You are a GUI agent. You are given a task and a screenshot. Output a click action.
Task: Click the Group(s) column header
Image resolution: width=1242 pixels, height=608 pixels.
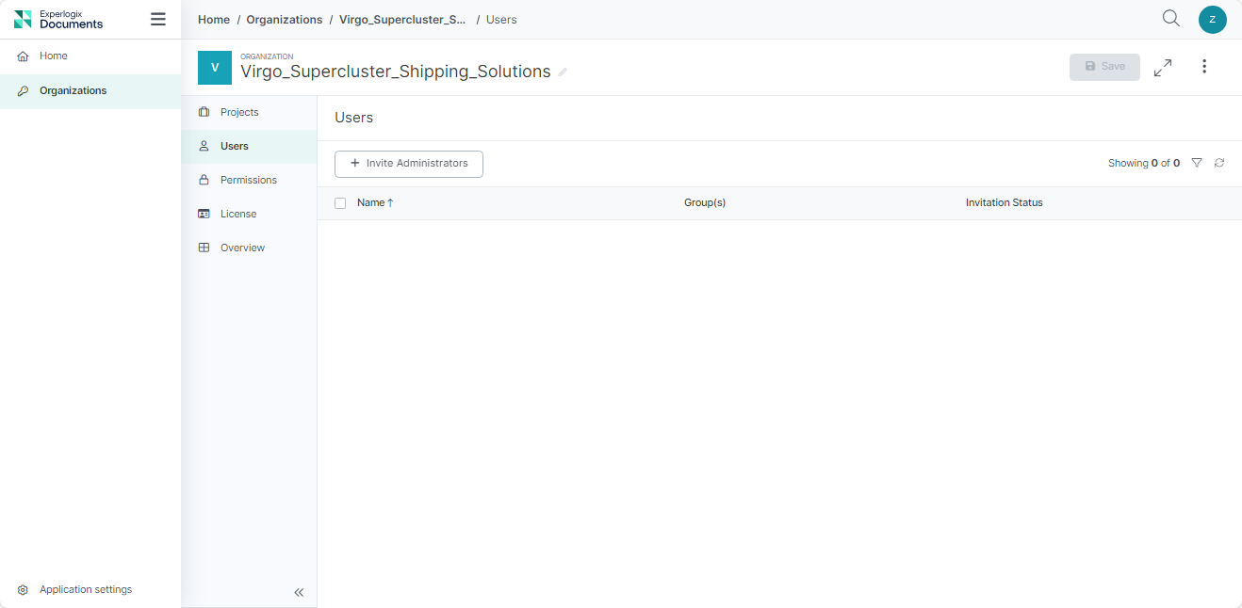tap(705, 203)
